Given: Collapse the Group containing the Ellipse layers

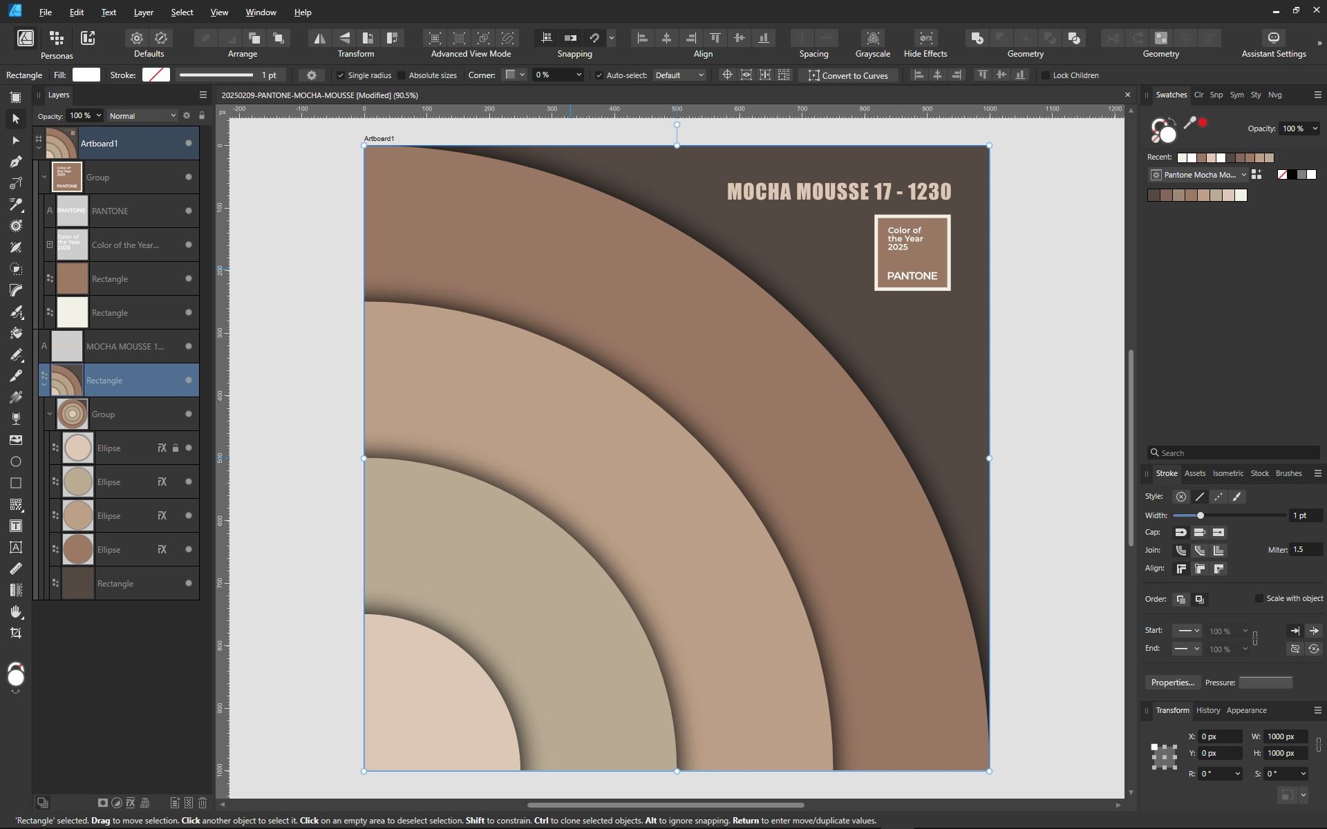Looking at the screenshot, I should click(50, 414).
